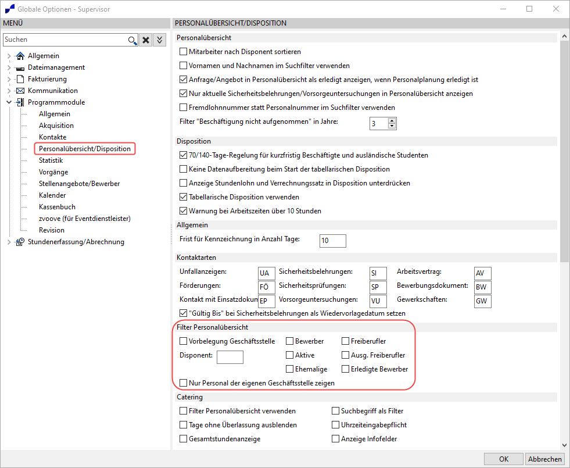The height and width of the screenshot is (468, 570).
Task: Expand the Dateimanagement tree node
Action: coord(9,67)
